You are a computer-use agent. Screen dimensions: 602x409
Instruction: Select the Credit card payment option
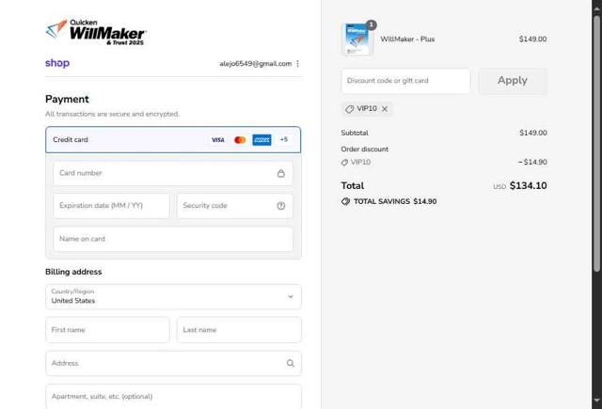click(x=173, y=140)
